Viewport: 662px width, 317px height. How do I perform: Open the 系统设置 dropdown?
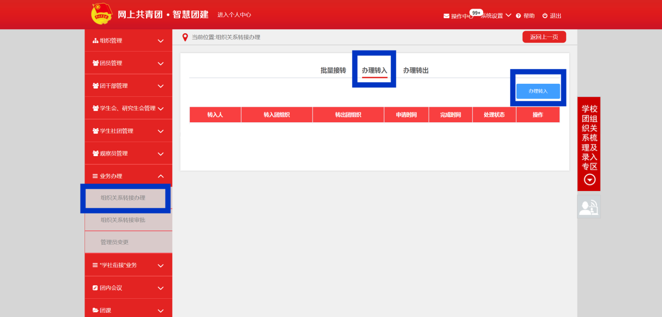pos(495,16)
